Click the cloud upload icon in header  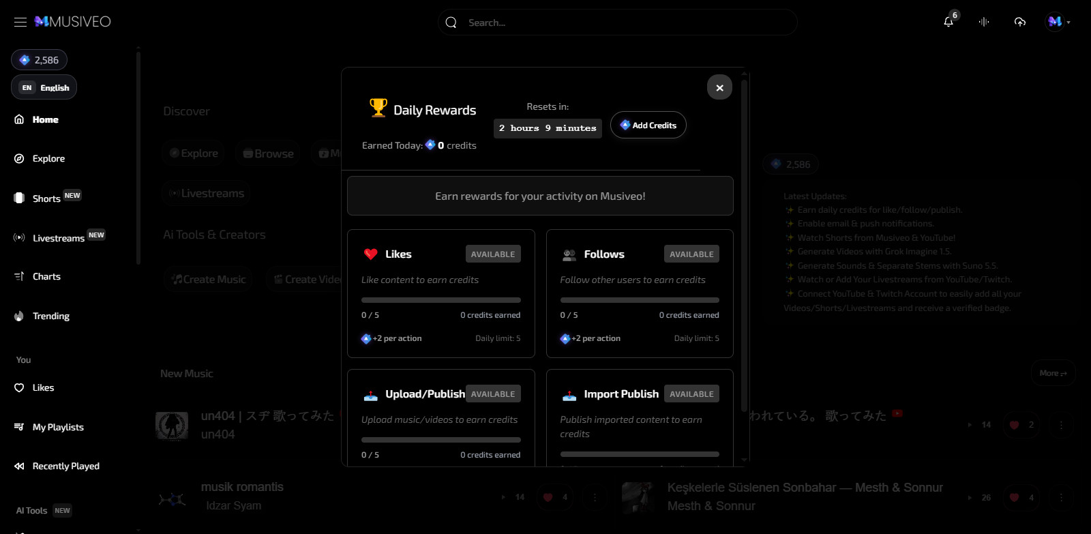click(1020, 22)
